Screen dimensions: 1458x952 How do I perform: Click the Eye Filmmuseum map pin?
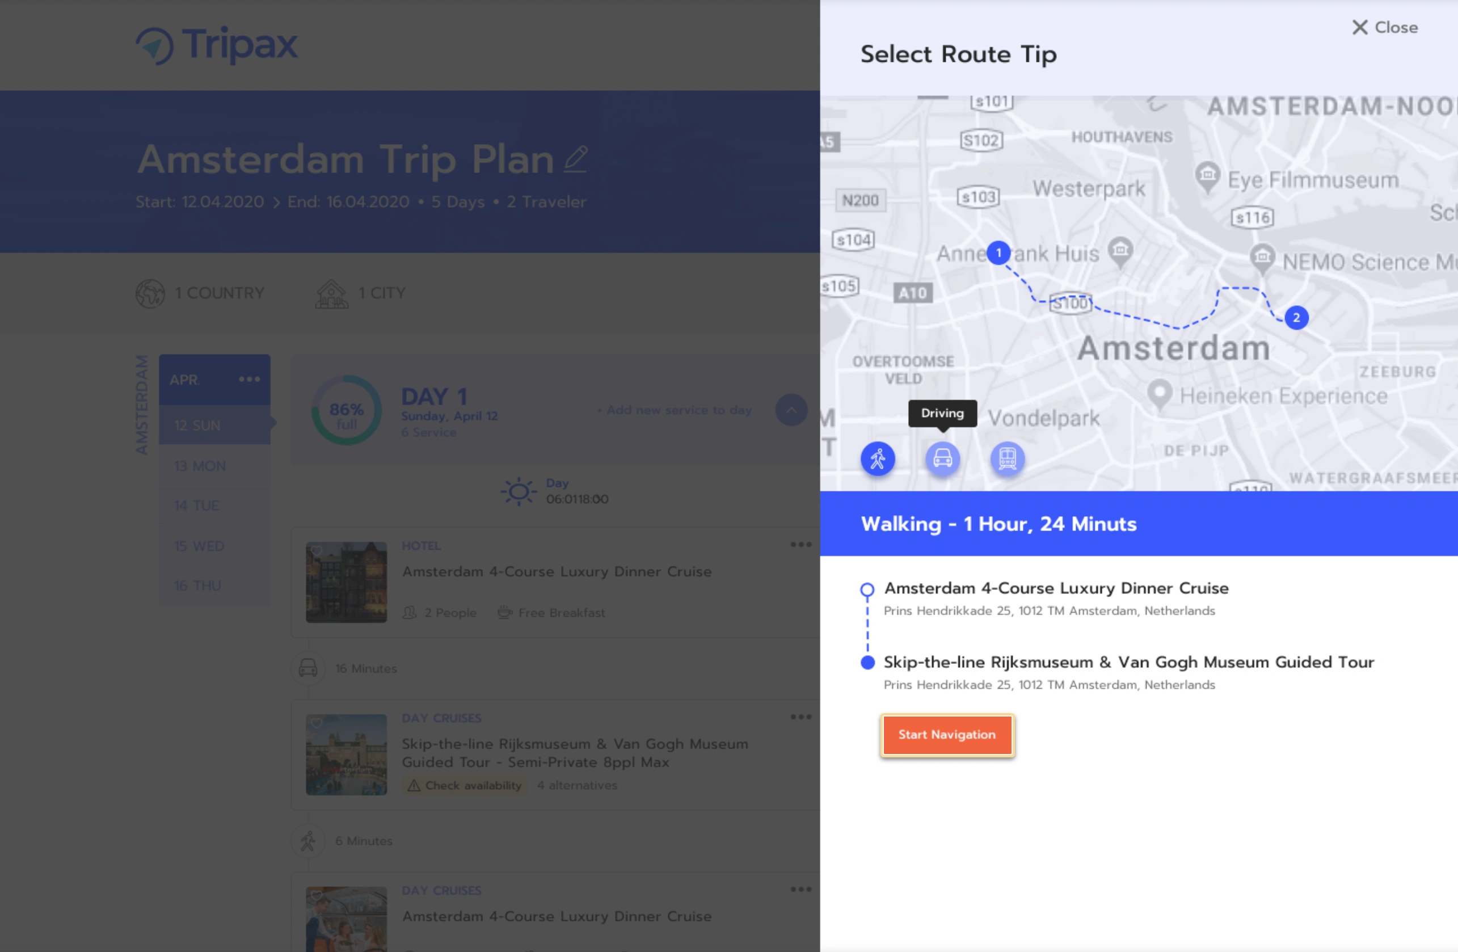(1207, 176)
